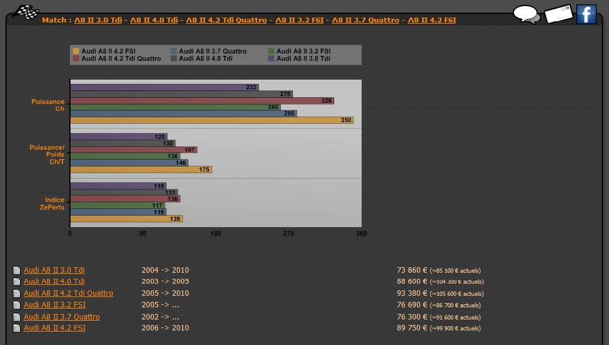The width and height of the screenshot is (609, 345).
Task: Click price text "93 380 €"
Action: (x=412, y=293)
